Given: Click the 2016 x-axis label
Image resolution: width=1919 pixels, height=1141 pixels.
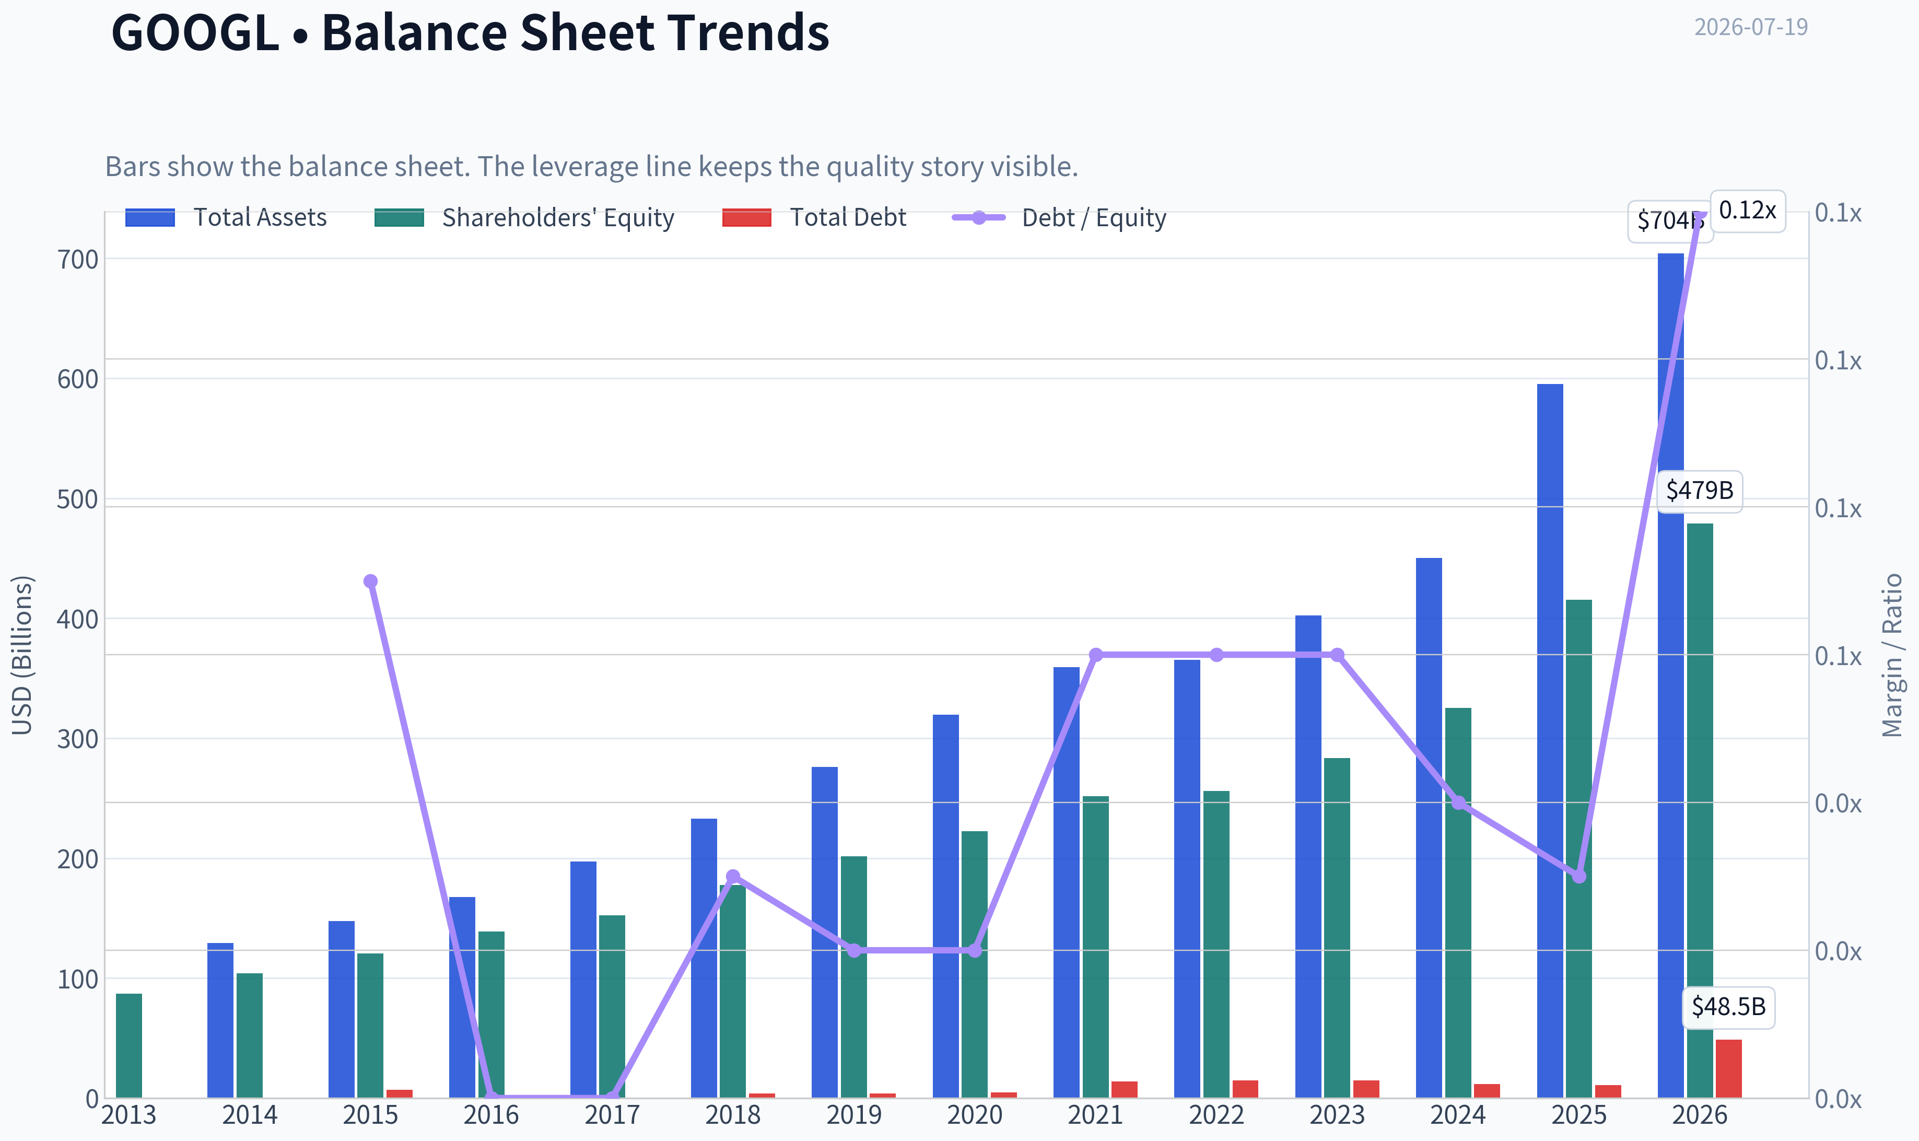Looking at the screenshot, I should (x=491, y=1115).
